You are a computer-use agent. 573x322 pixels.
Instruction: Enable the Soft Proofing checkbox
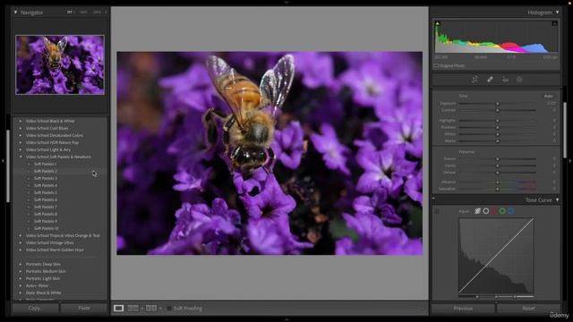coord(169,309)
